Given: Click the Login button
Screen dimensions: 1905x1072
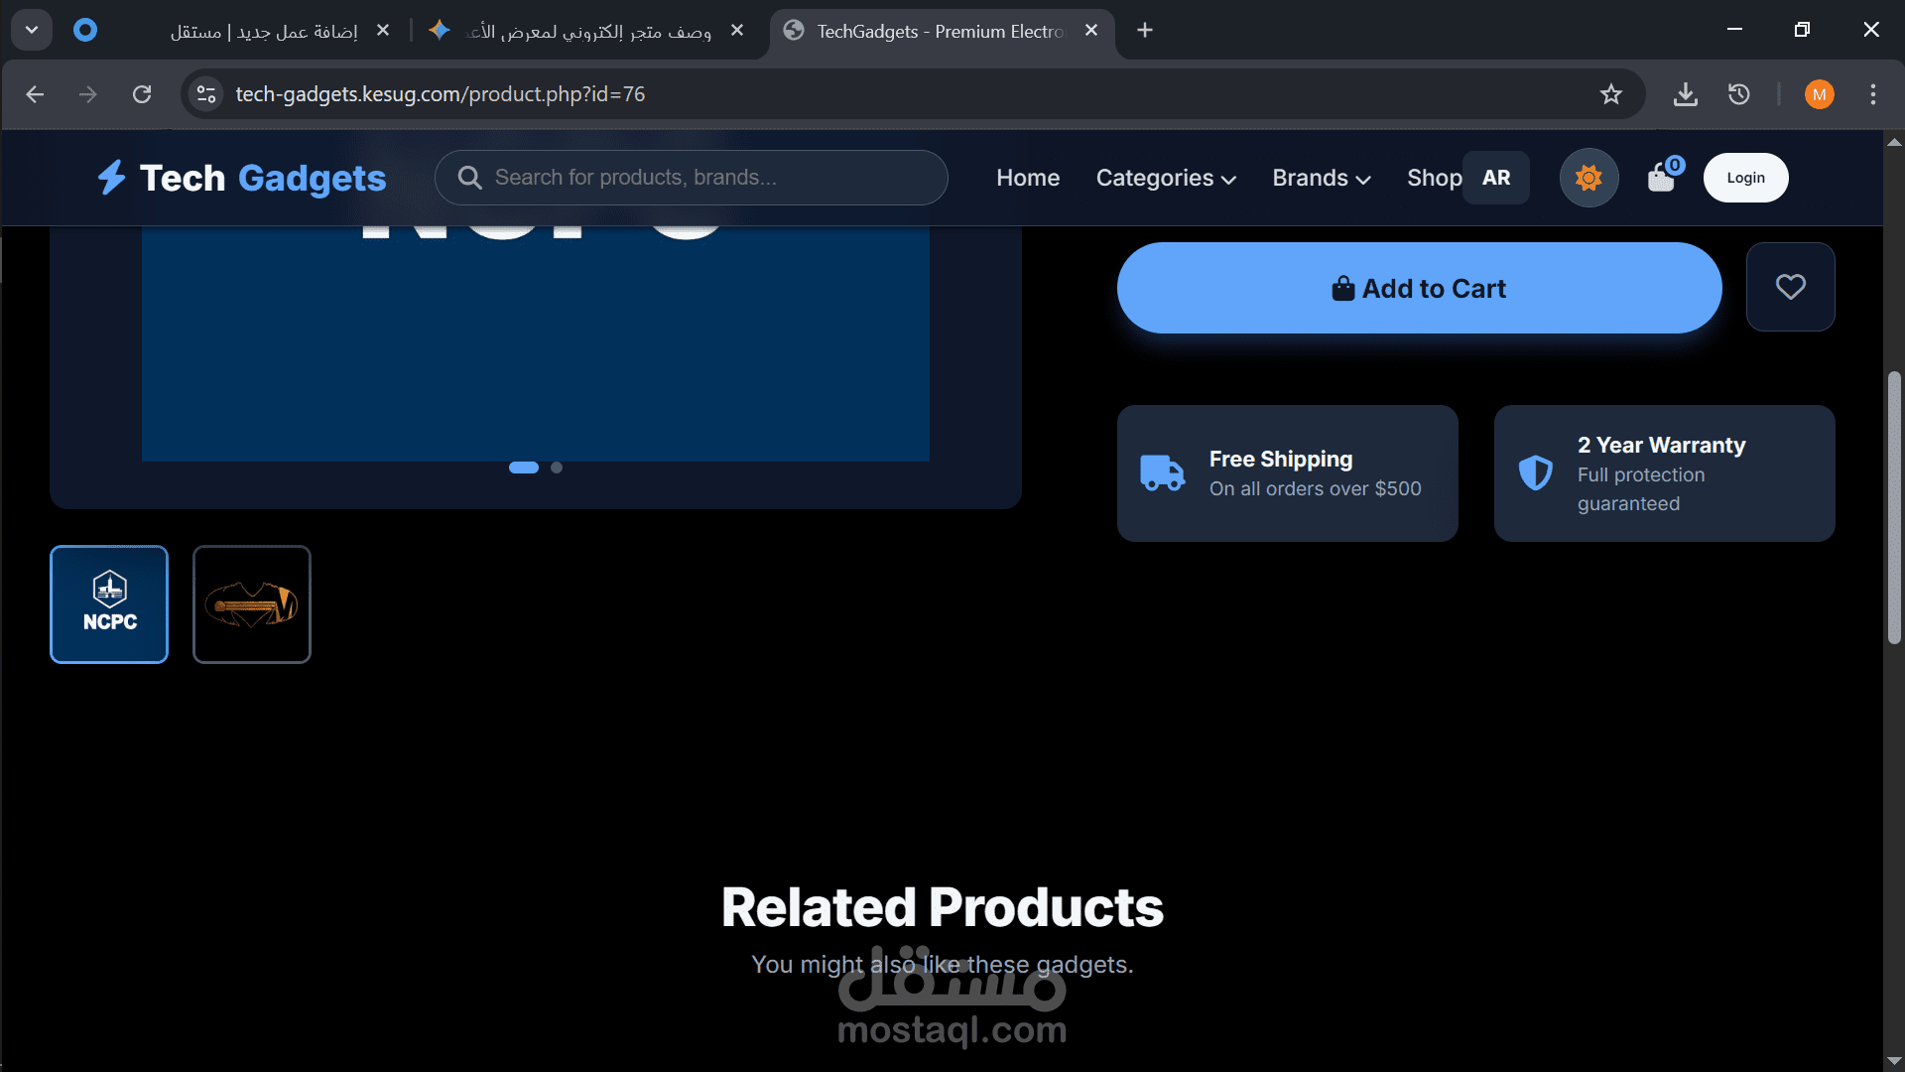Looking at the screenshot, I should [1745, 178].
